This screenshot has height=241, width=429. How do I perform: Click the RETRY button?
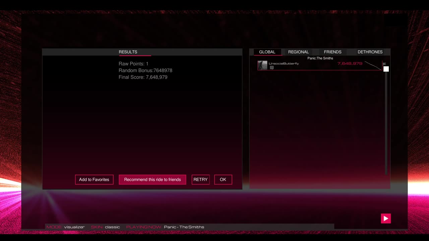[200, 179]
